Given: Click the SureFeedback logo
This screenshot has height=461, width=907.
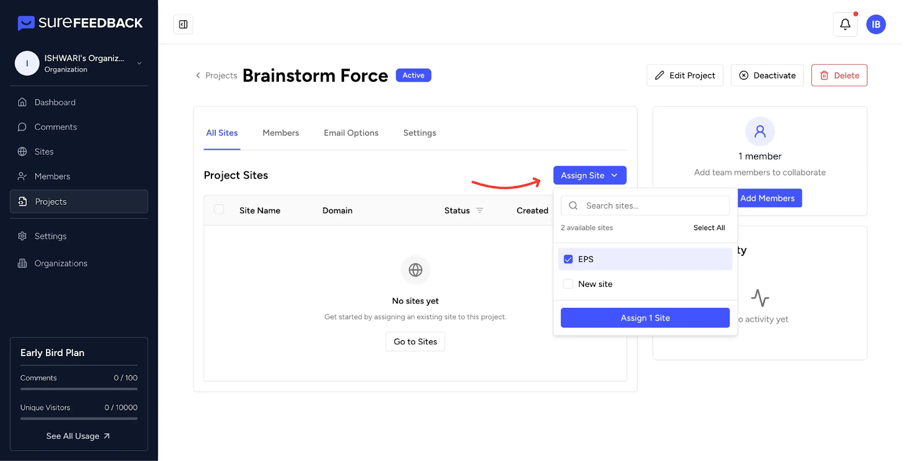Looking at the screenshot, I should [80, 23].
